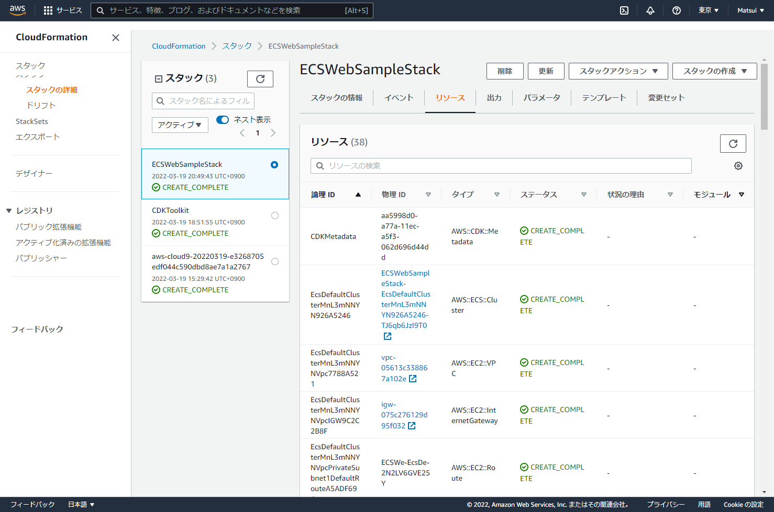Open the AWS home logo
774x512 pixels.
[x=17, y=10]
